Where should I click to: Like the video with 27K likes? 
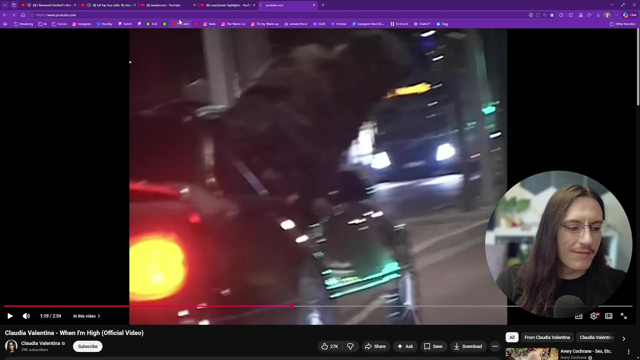click(x=330, y=346)
